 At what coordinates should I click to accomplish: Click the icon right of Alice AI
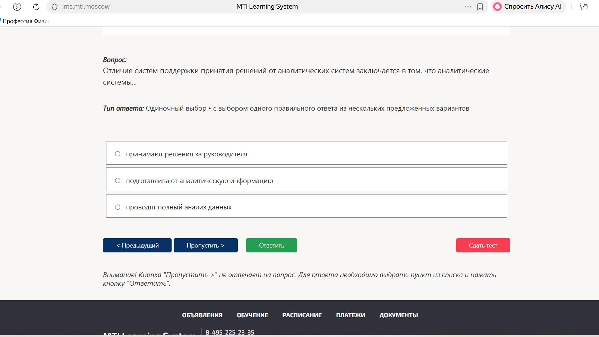click(584, 7)
